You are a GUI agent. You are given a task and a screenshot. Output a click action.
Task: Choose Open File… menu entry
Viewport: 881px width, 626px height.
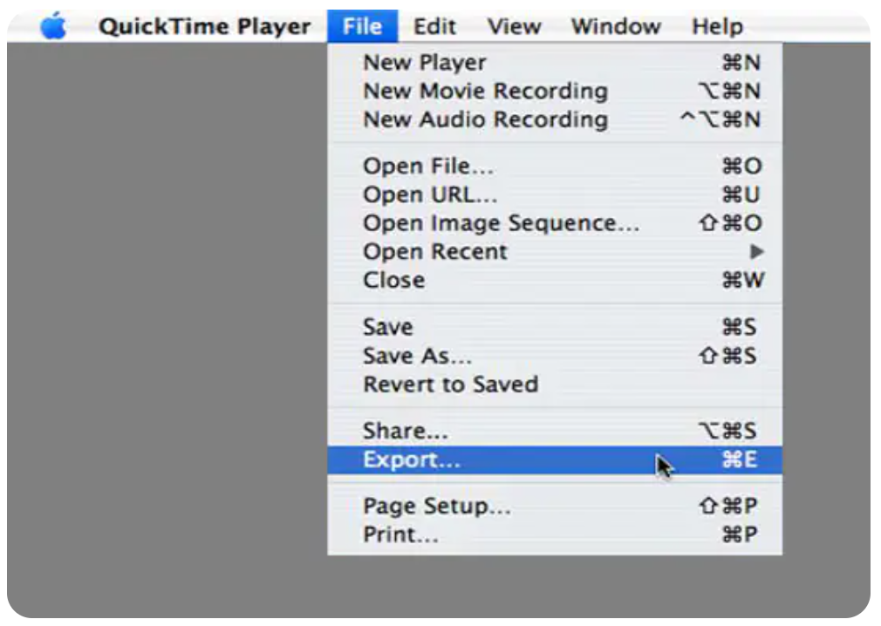pyautogui.click(x=555, y=167)
